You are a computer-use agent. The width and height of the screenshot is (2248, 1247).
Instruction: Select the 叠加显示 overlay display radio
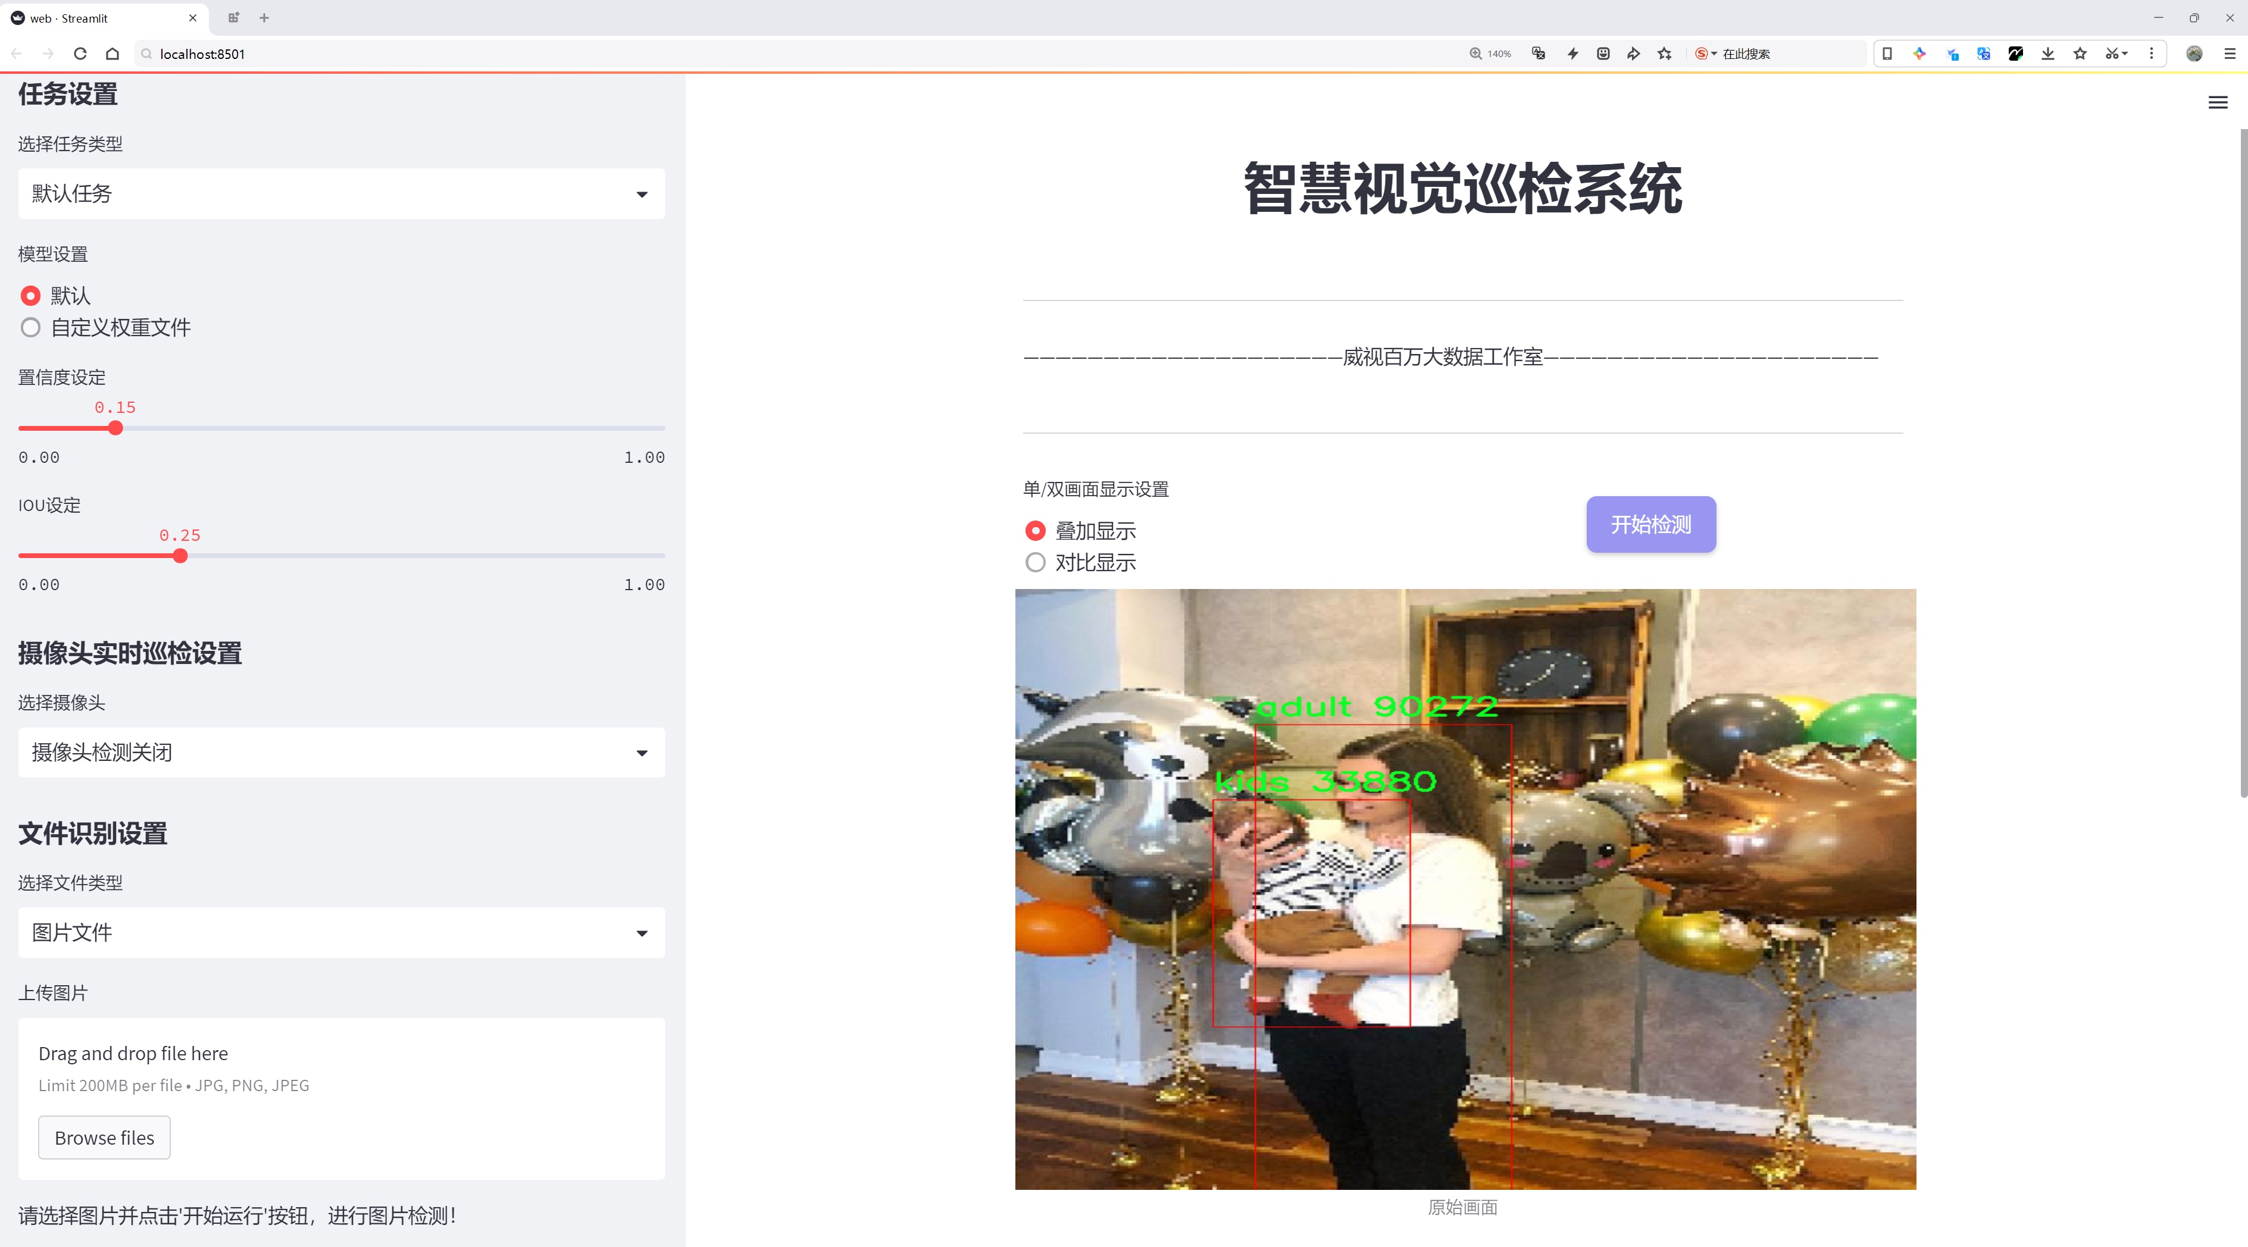click(1035, 530)
